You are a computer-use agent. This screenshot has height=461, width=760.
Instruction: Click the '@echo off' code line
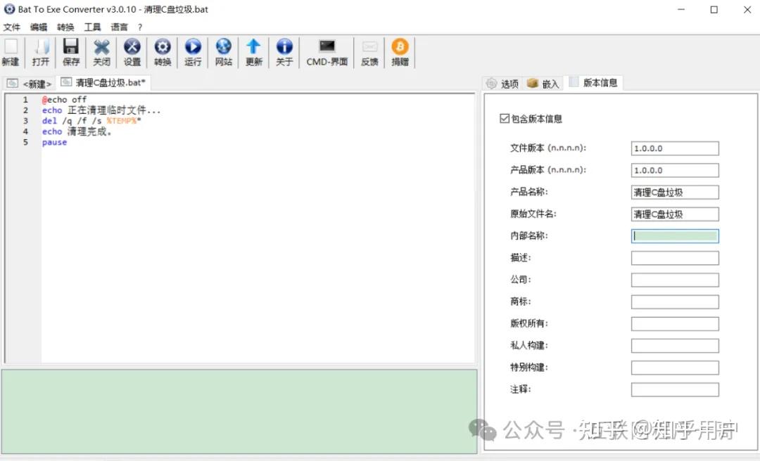coord(64,99)
